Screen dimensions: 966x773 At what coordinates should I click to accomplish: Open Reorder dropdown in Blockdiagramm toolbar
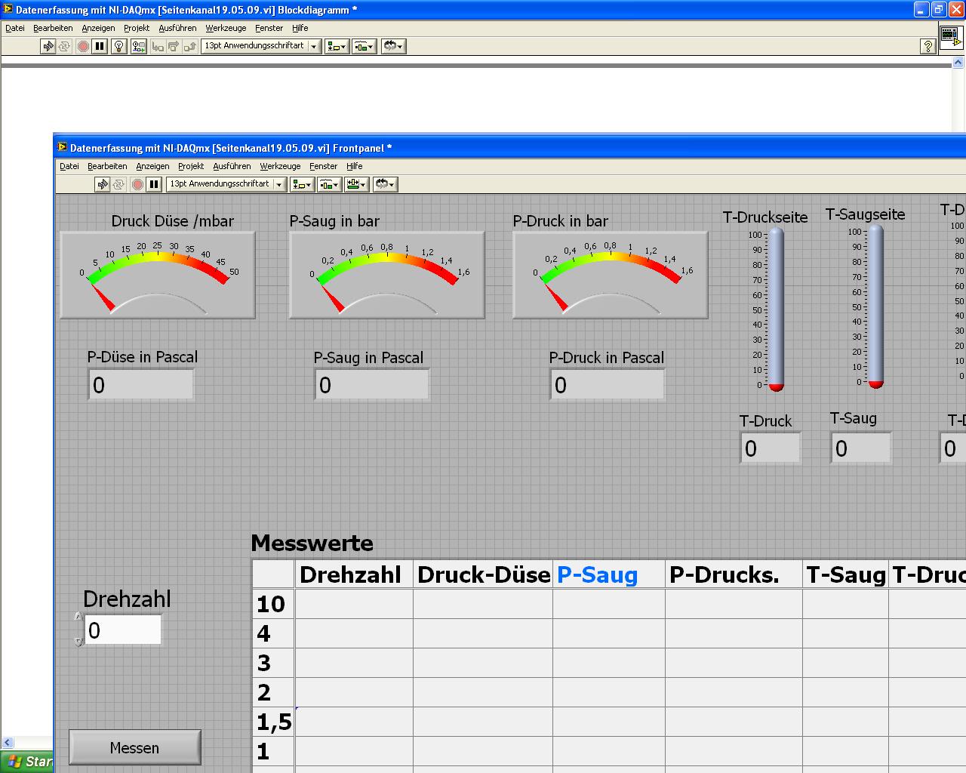393,46
